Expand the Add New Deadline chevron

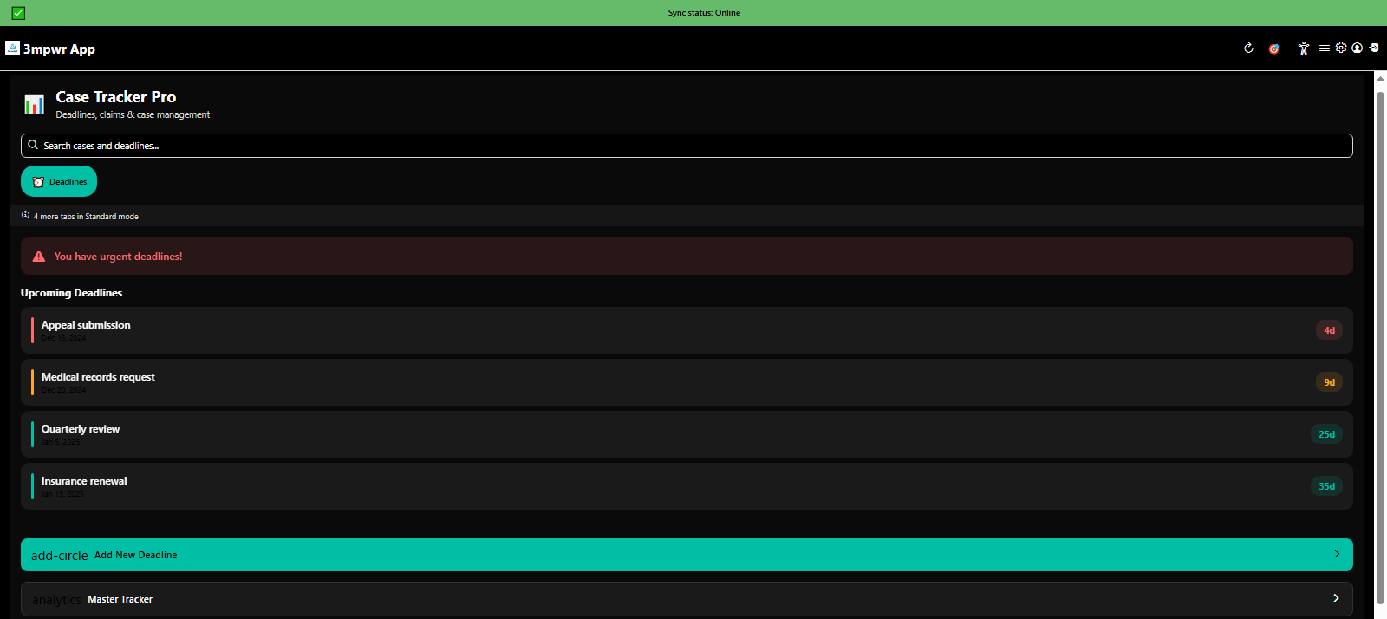point(1336,554)
